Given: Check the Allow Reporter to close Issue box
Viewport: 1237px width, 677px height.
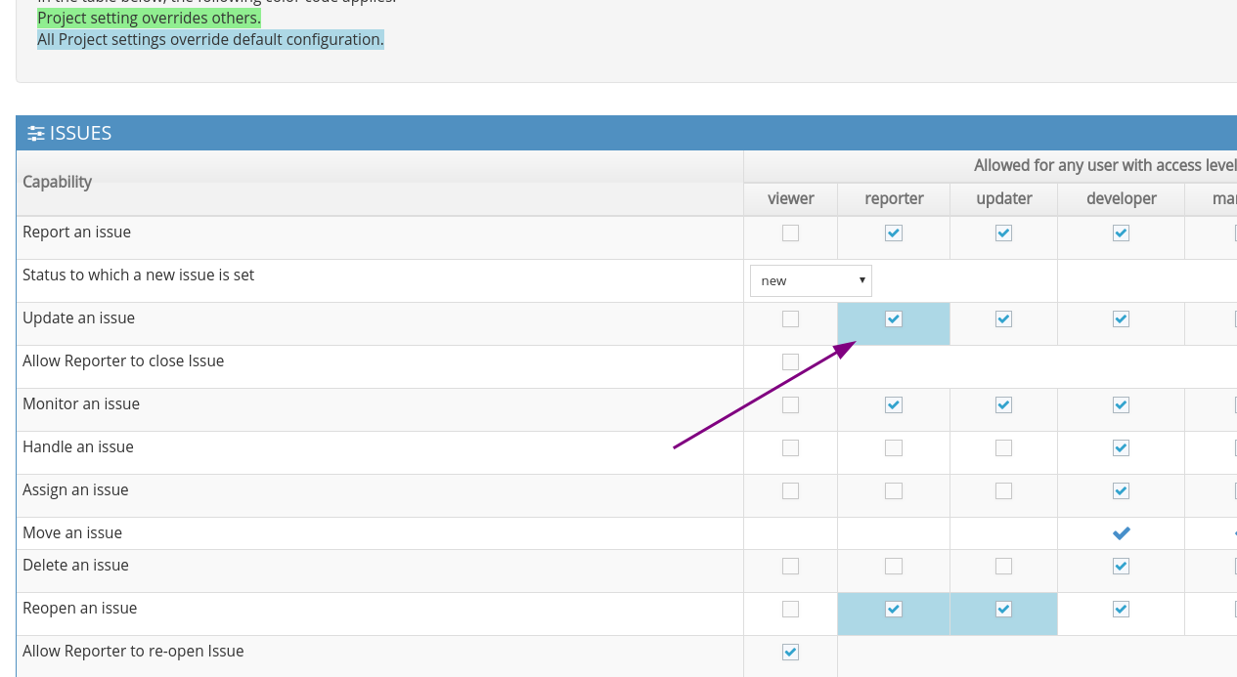Looking at the screenshot, I should (790, 362).
